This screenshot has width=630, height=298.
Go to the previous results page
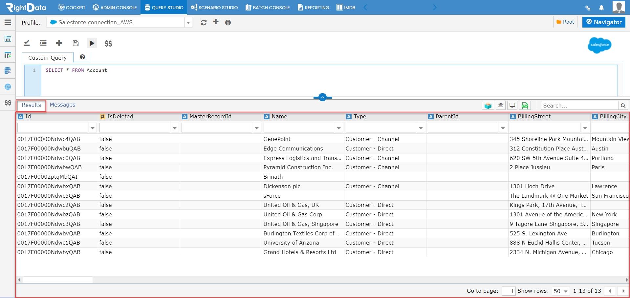[x=610, y=291]
